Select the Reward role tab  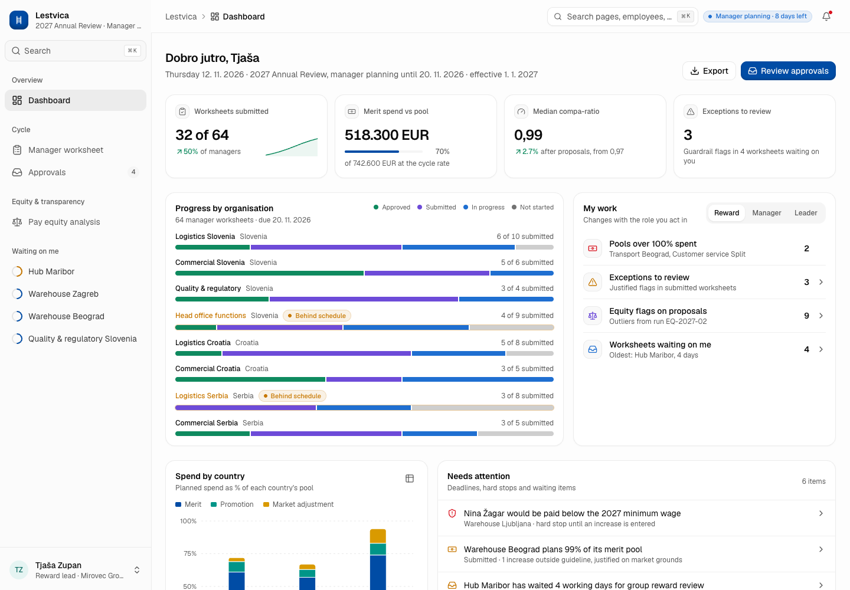(x=727, y=213)
